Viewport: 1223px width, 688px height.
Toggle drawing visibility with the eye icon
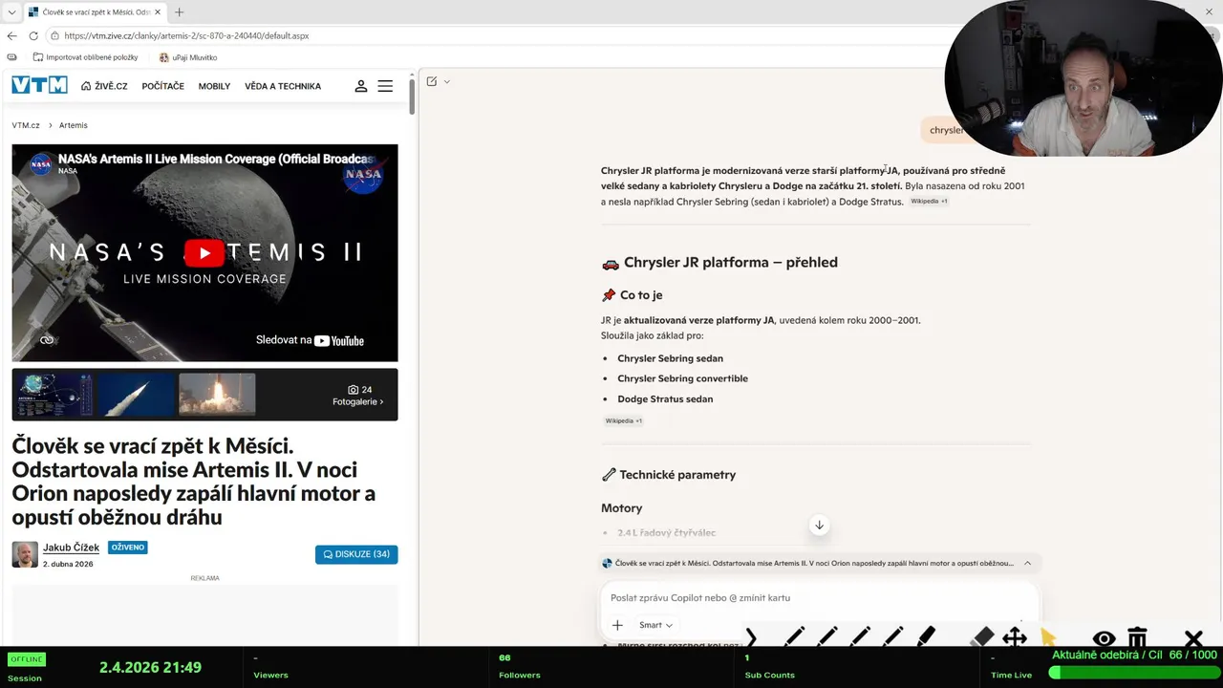click(1104, 638)
